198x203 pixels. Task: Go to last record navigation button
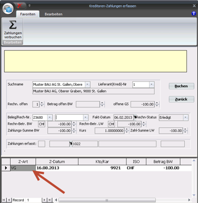(50, 200)
